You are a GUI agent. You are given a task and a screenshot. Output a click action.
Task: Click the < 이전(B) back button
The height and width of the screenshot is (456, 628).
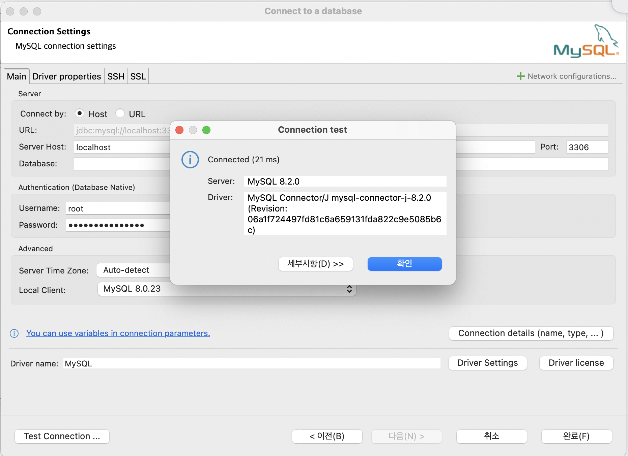point(327,436)
